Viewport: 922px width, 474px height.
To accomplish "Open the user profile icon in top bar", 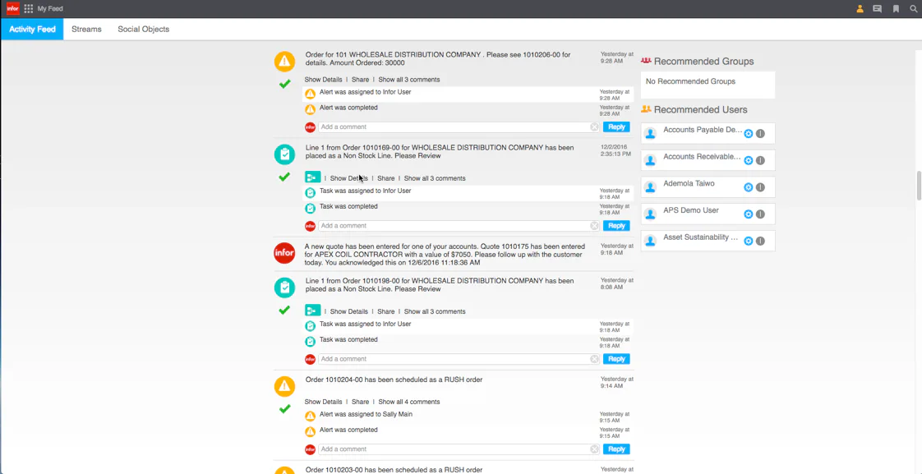I will tap(859, 8).
